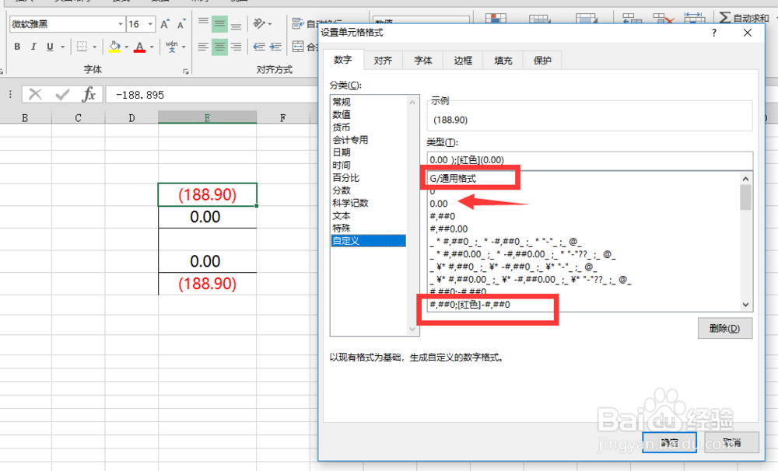Click the 删除(D) button
The height and width of the screenshot is (471, 778).
tap(724, 328)
